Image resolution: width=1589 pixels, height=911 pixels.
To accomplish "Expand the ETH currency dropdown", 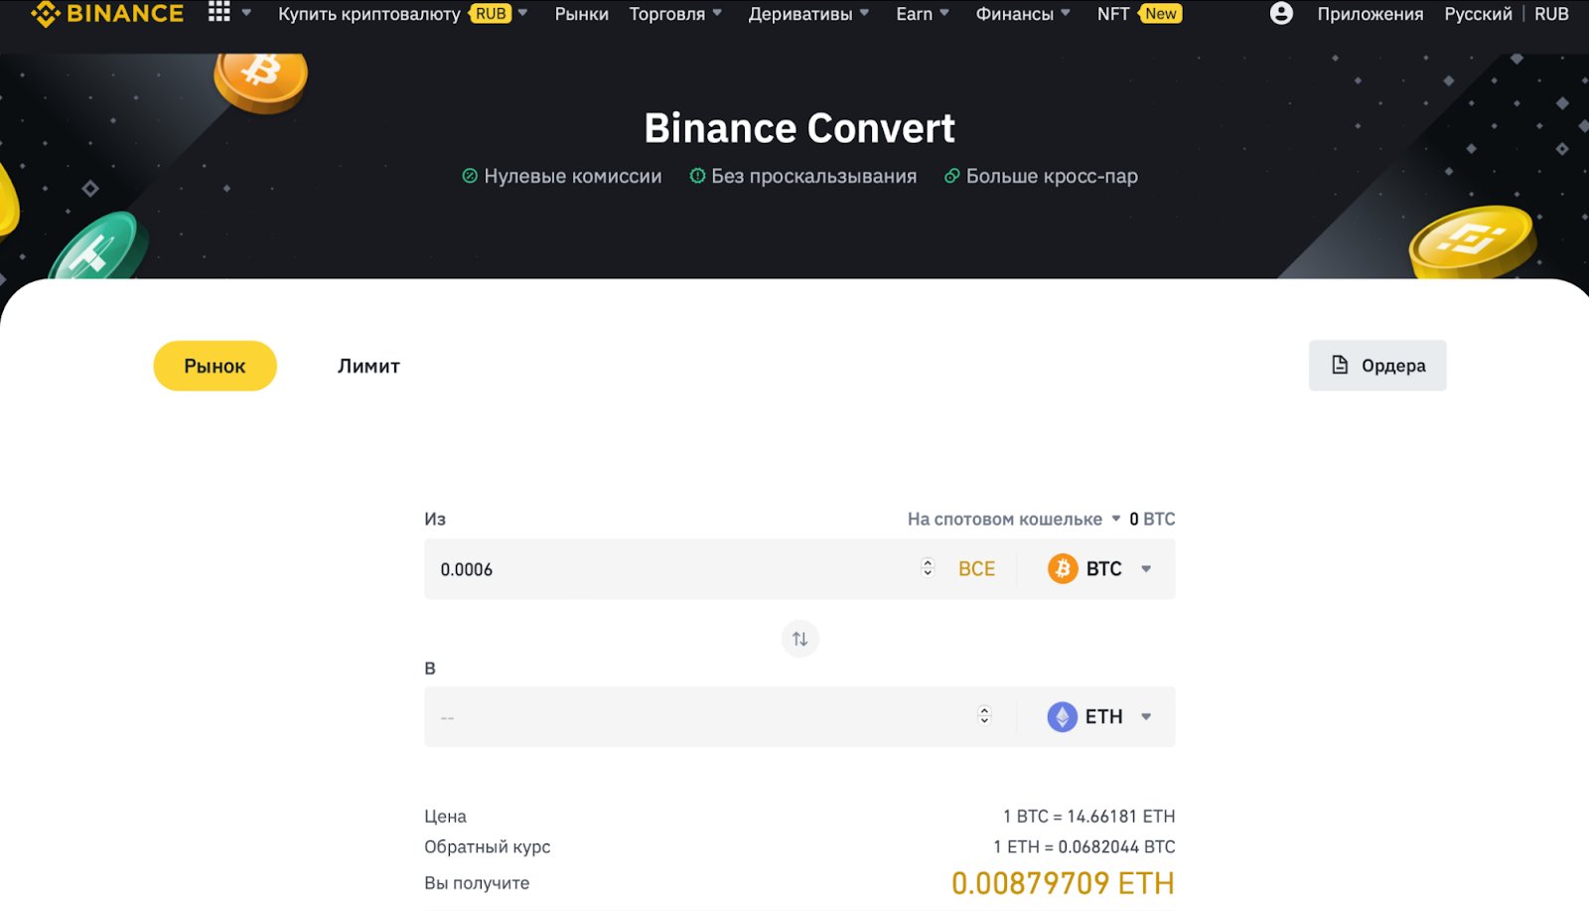I will 1147,716.
